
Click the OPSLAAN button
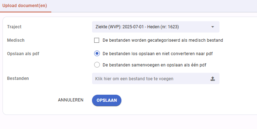coord(107,100)
